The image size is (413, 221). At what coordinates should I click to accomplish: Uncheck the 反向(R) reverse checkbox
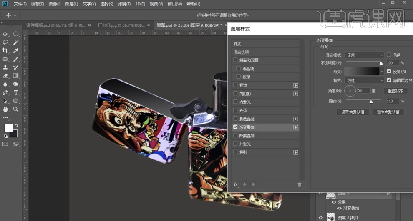(x=389, y=71)
